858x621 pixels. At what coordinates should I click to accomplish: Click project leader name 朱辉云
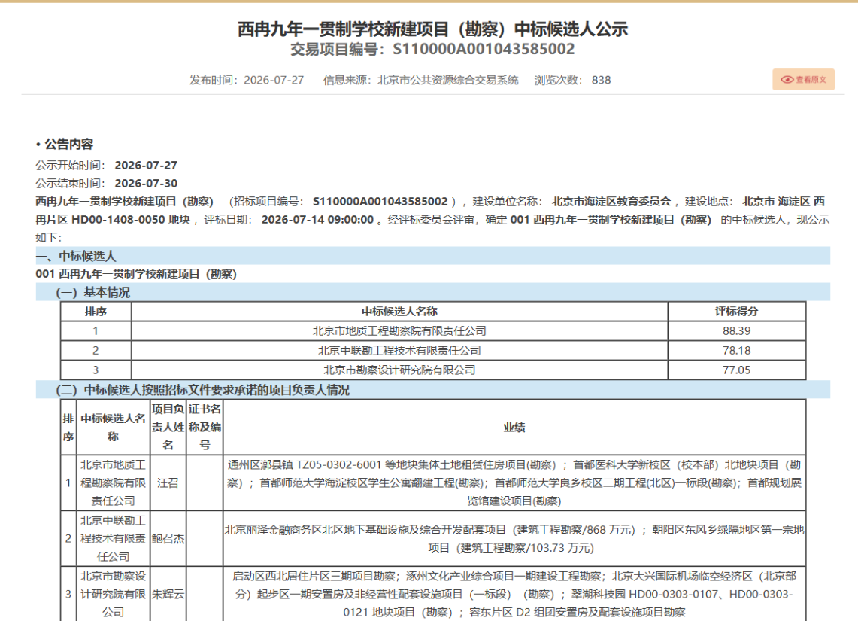(x=168, y=594)
